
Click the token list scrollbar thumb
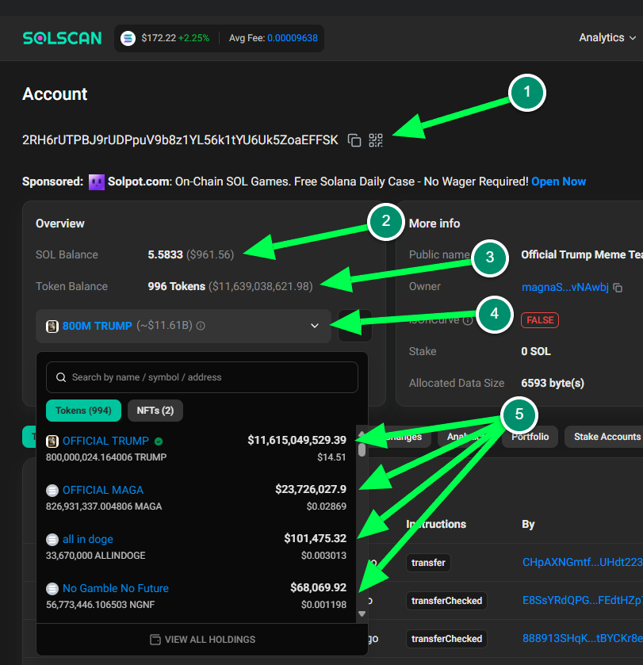coord(362,449)
